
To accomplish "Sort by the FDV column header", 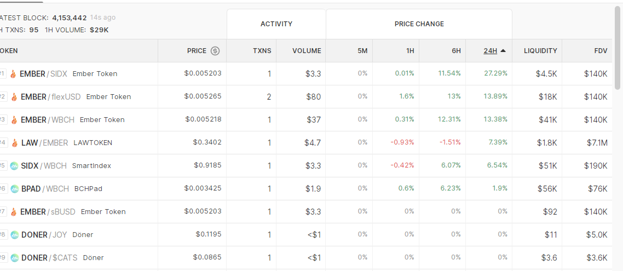I will coord(601,51).
